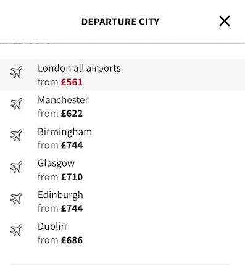Viewport: 245px width, 266px height.
Task: Select Dublin as departure city
Action: [122, 233]
